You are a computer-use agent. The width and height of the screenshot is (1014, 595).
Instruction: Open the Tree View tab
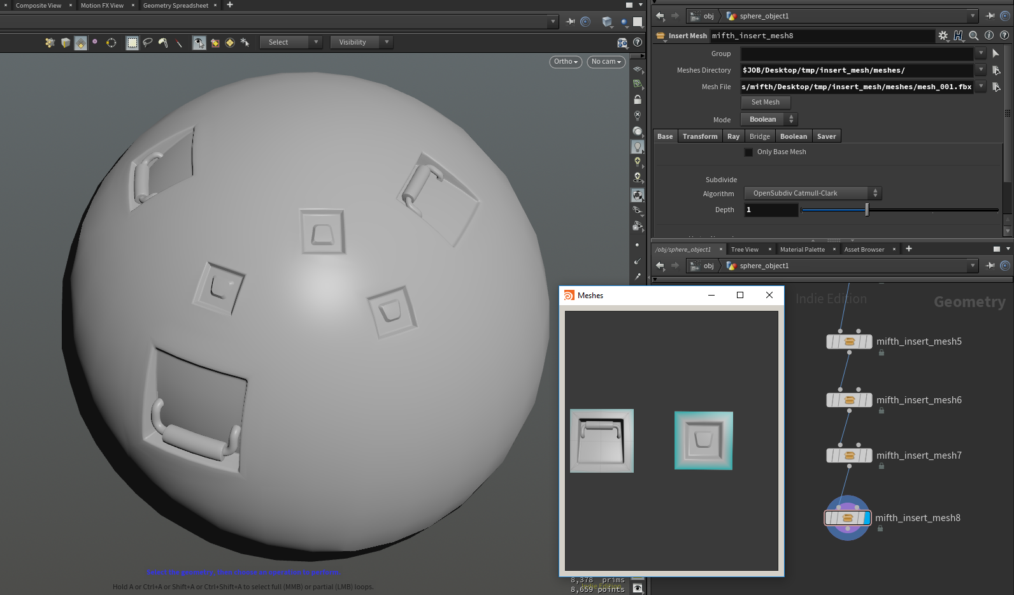(745, 249)
